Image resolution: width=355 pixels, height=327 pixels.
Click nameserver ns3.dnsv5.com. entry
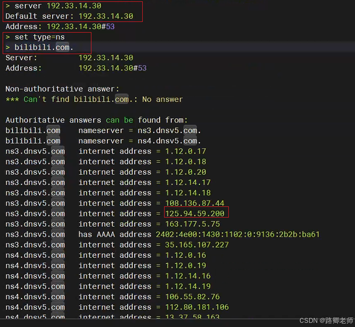tap(103, 131)
